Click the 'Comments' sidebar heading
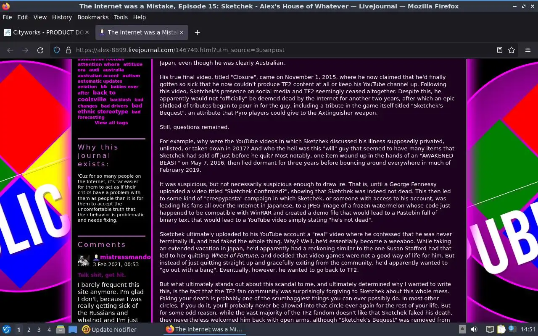This screenshot has height=336, width=538. pos(102,244)
